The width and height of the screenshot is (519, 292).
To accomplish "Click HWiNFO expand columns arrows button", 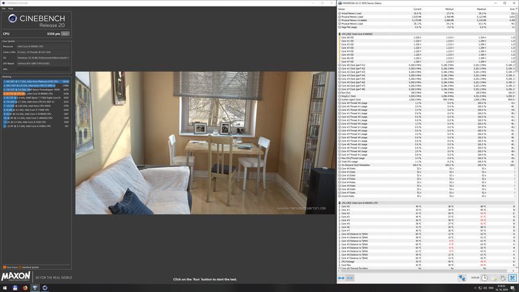I will (341, 278).
